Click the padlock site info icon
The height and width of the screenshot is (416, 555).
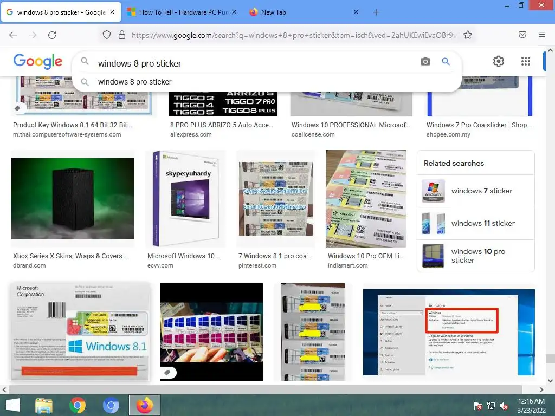pos(122,35)
